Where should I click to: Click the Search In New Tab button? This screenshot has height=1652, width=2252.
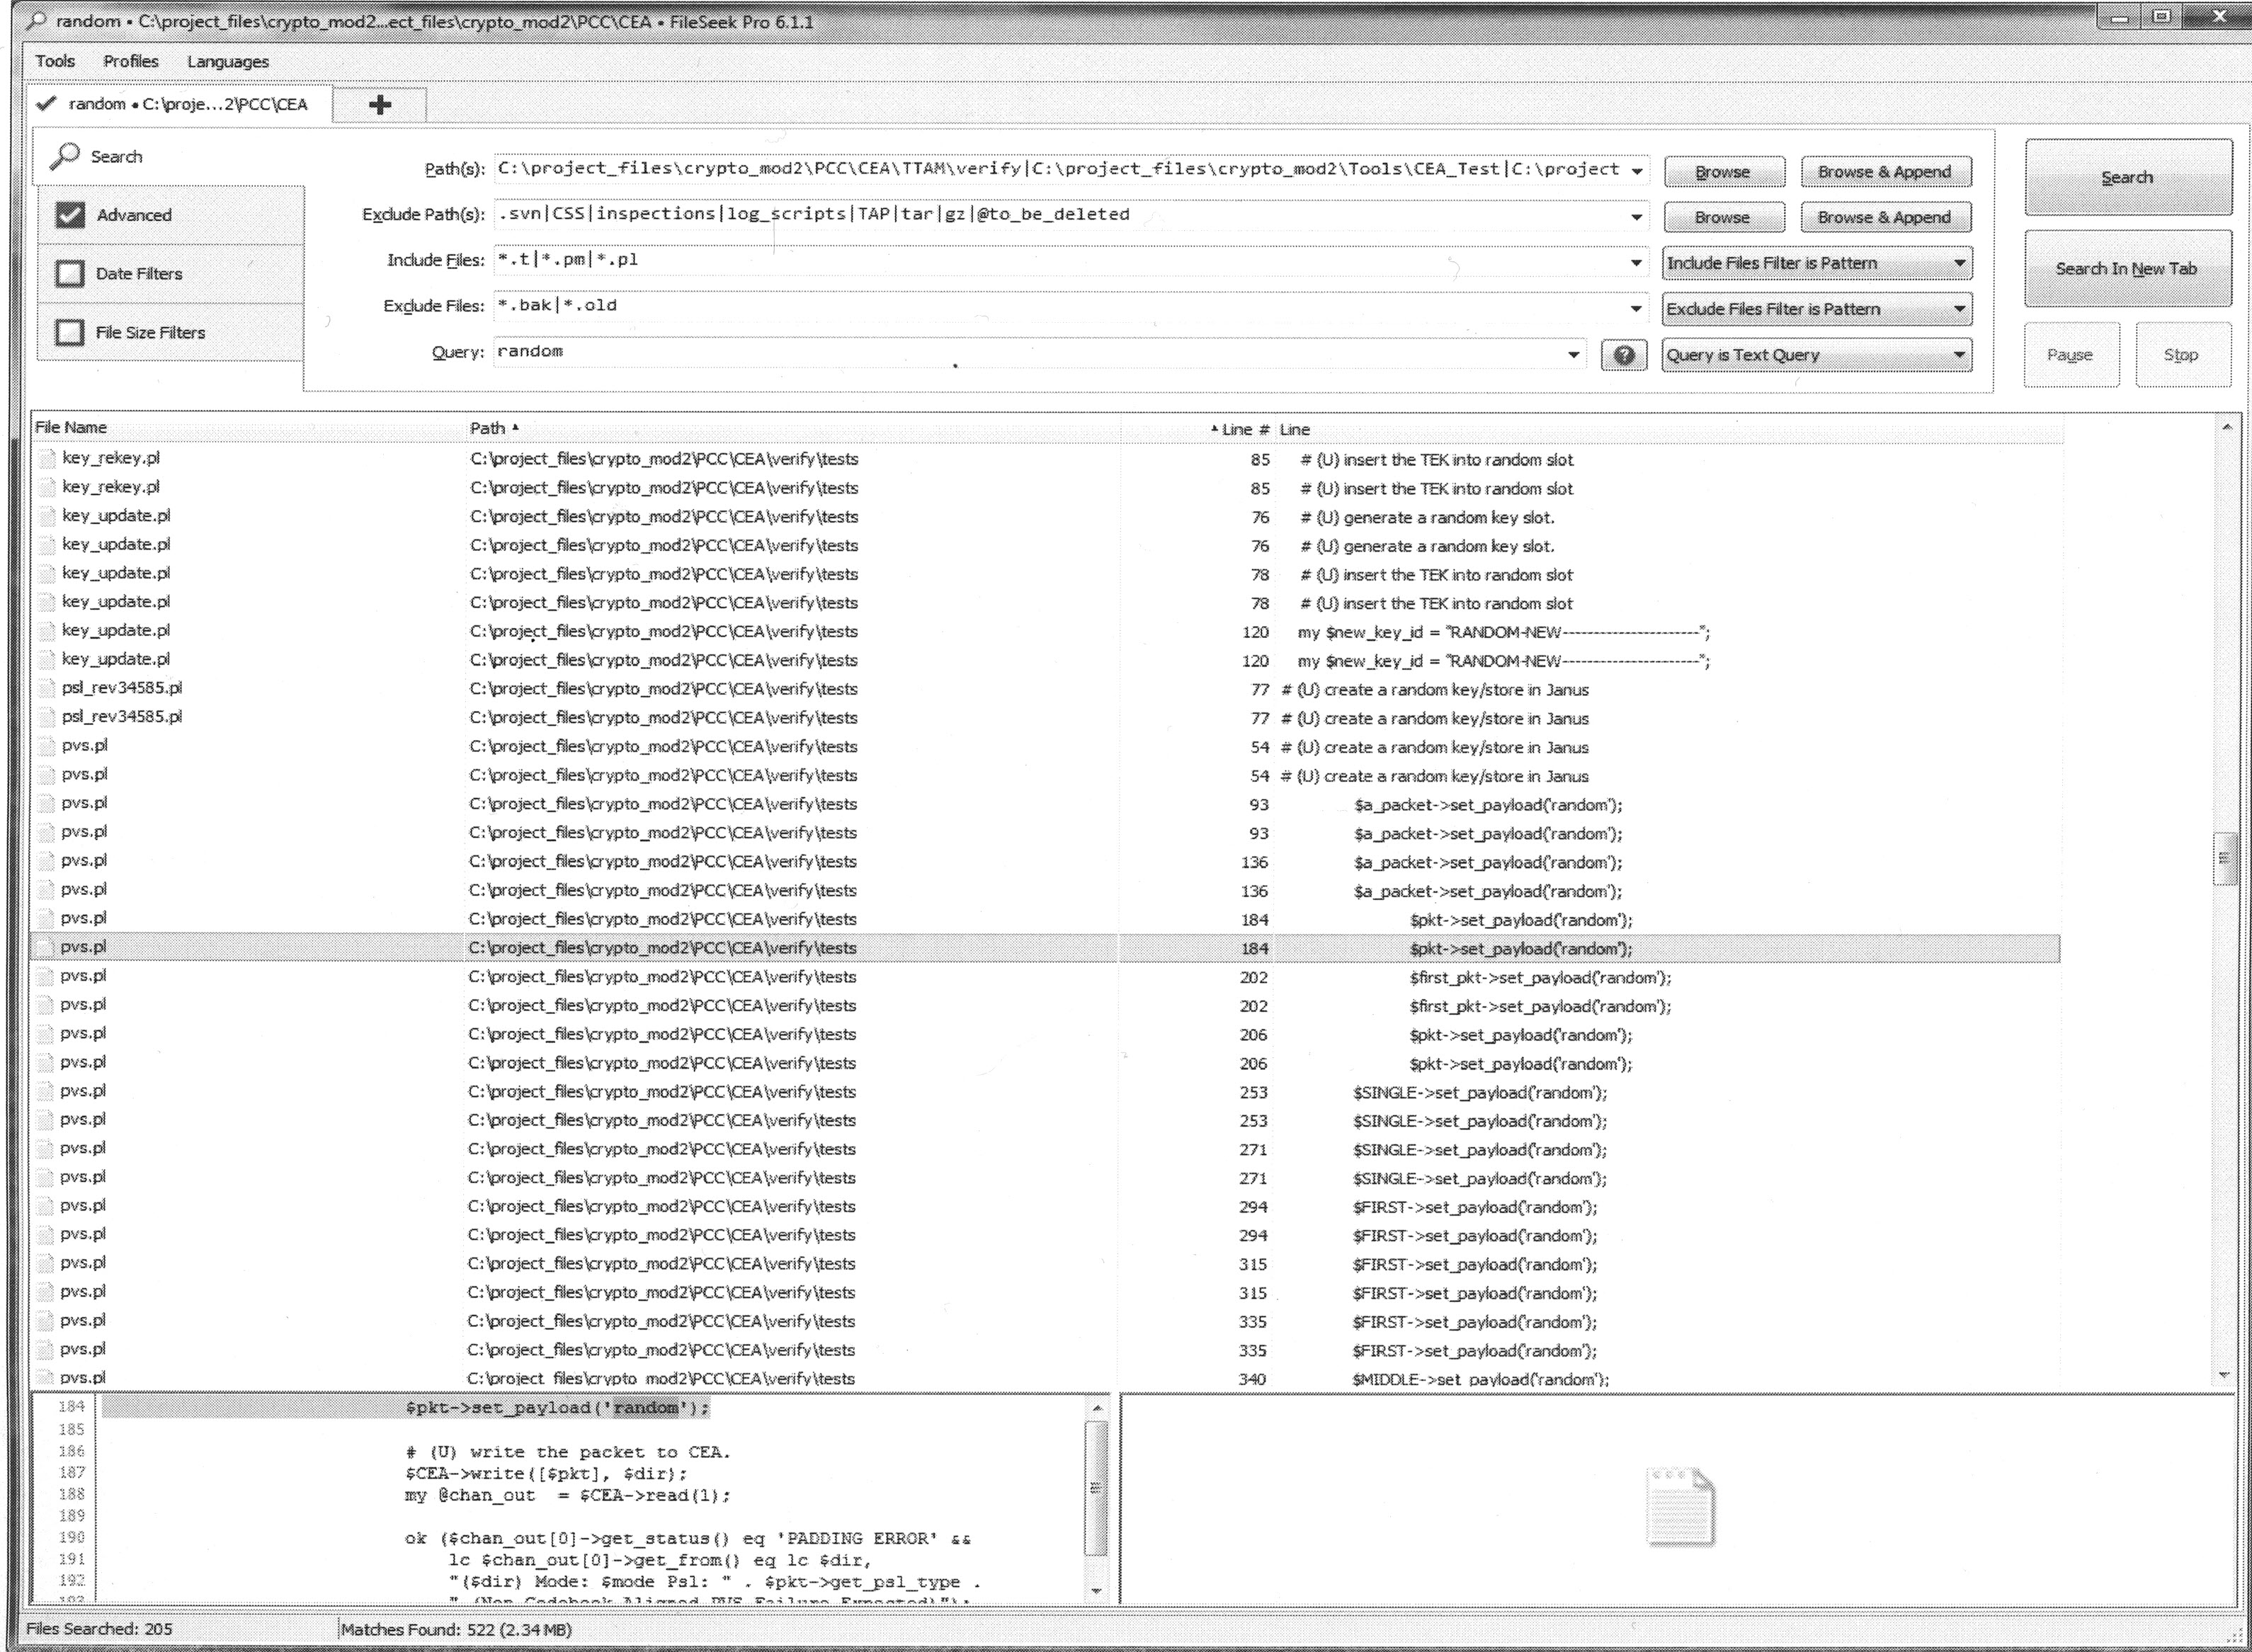(x=2126, y=268)
